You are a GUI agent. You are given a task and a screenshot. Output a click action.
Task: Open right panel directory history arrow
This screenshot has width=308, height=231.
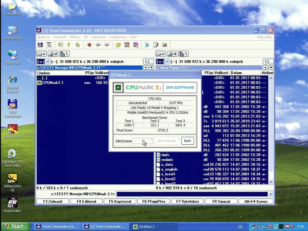(x=271, y=68)
